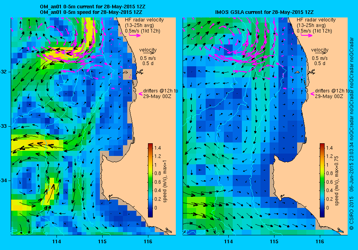Screen dimensions: 358x250
Task: Click the '116' longitude label under right map
Action: tap(320, 242)
